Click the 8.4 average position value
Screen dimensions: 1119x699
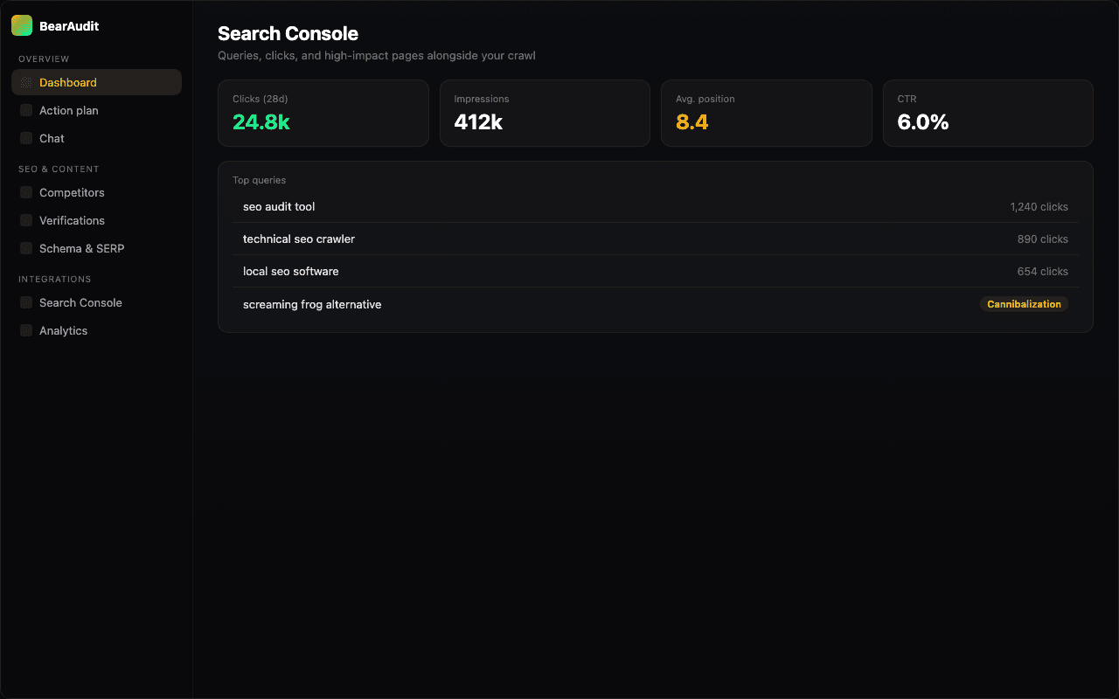[692, 122]
